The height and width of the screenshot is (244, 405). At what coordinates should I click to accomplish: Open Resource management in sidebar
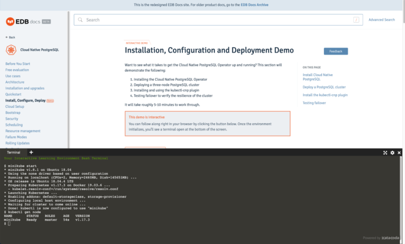coord(23,131)
